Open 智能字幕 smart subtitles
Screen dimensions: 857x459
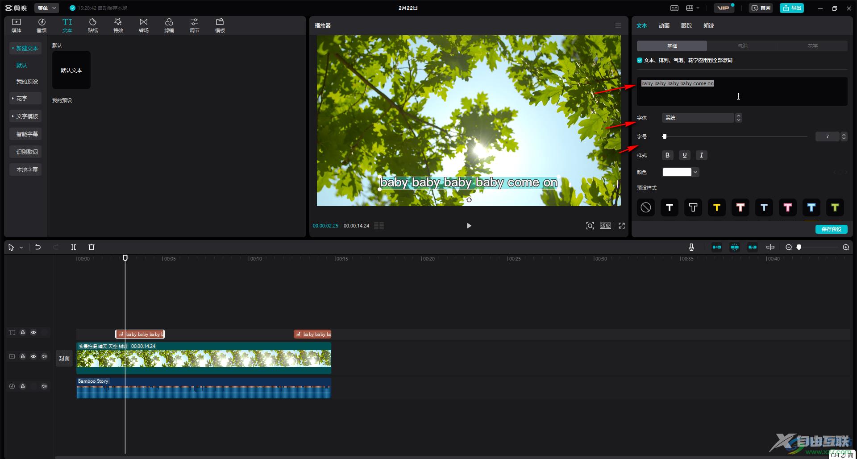point(25,134)
